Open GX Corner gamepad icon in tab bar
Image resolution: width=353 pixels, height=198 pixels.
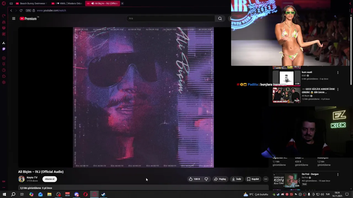11,3
